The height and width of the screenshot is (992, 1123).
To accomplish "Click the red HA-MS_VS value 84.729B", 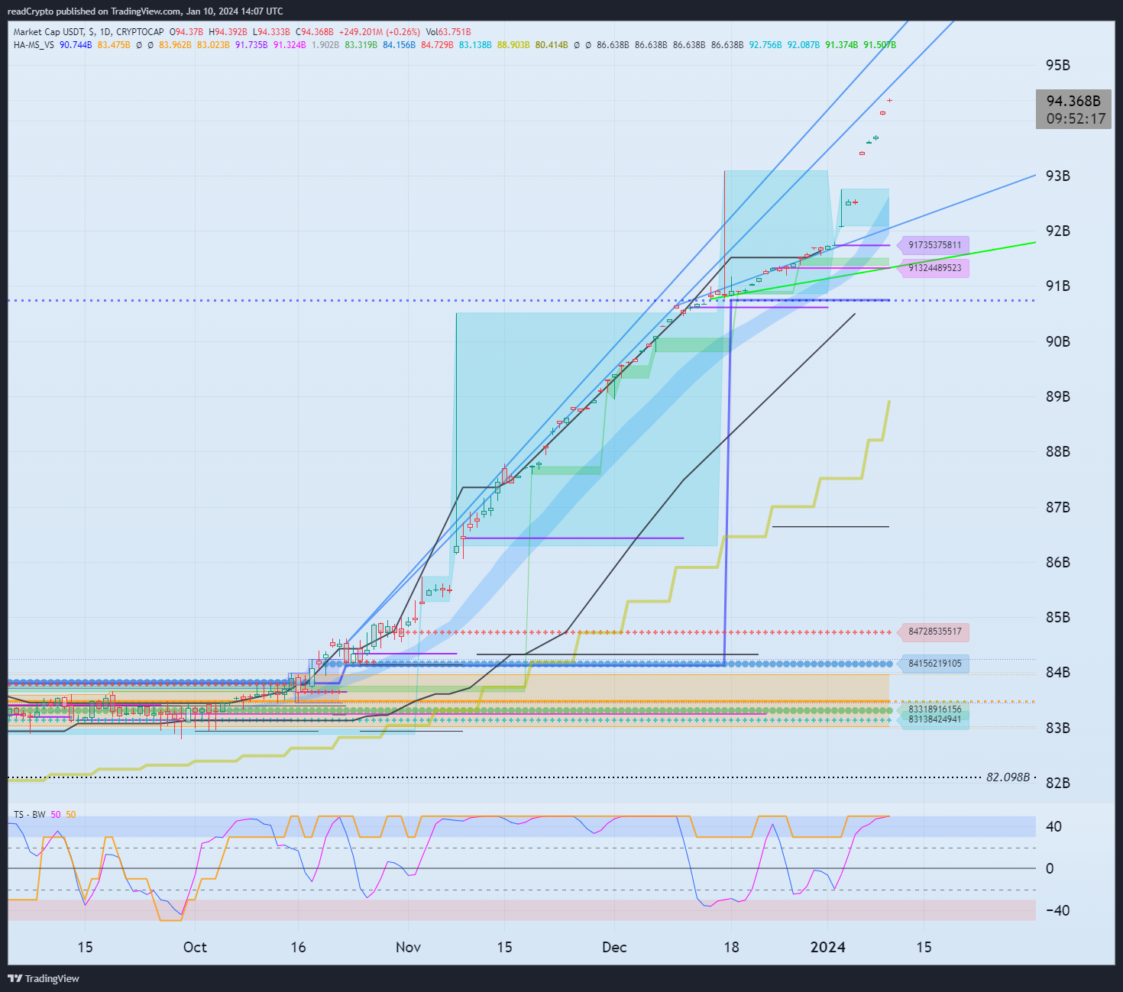I will click(x=437, y=45).
